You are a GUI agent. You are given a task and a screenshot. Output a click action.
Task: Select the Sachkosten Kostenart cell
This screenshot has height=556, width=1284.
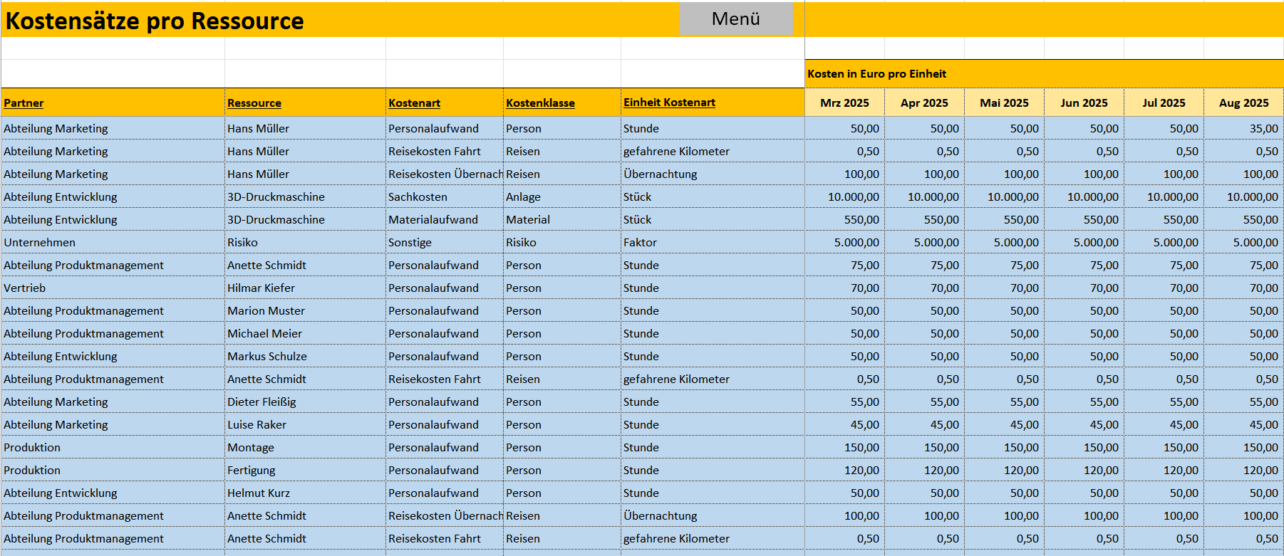click(445, 196)
